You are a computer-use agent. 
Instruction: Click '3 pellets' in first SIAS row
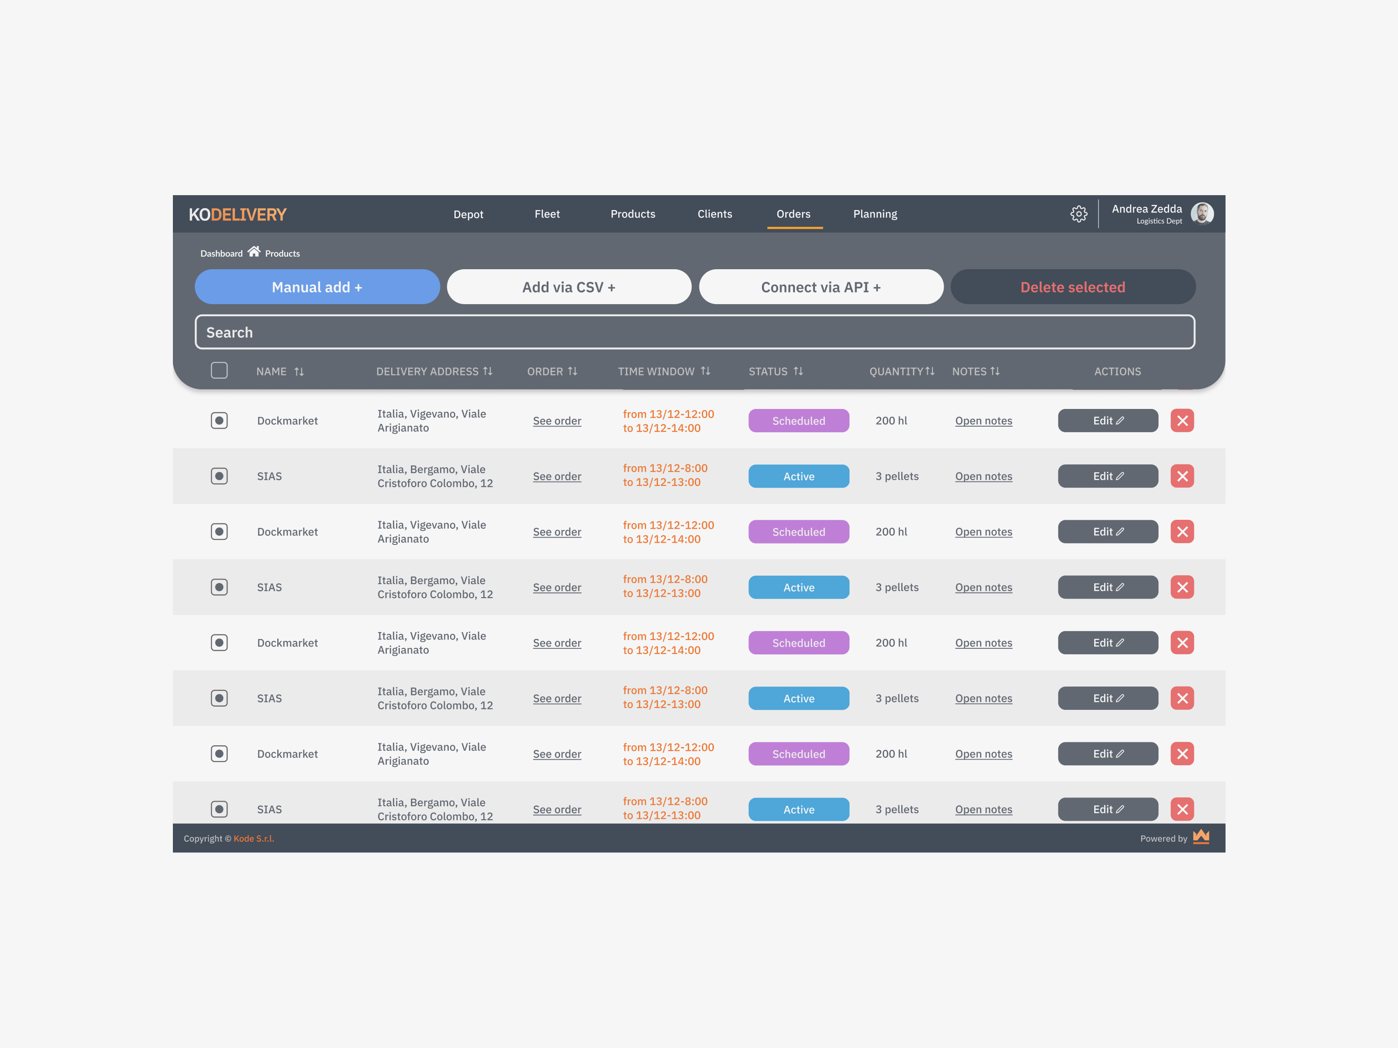click(x=897, y=476)
